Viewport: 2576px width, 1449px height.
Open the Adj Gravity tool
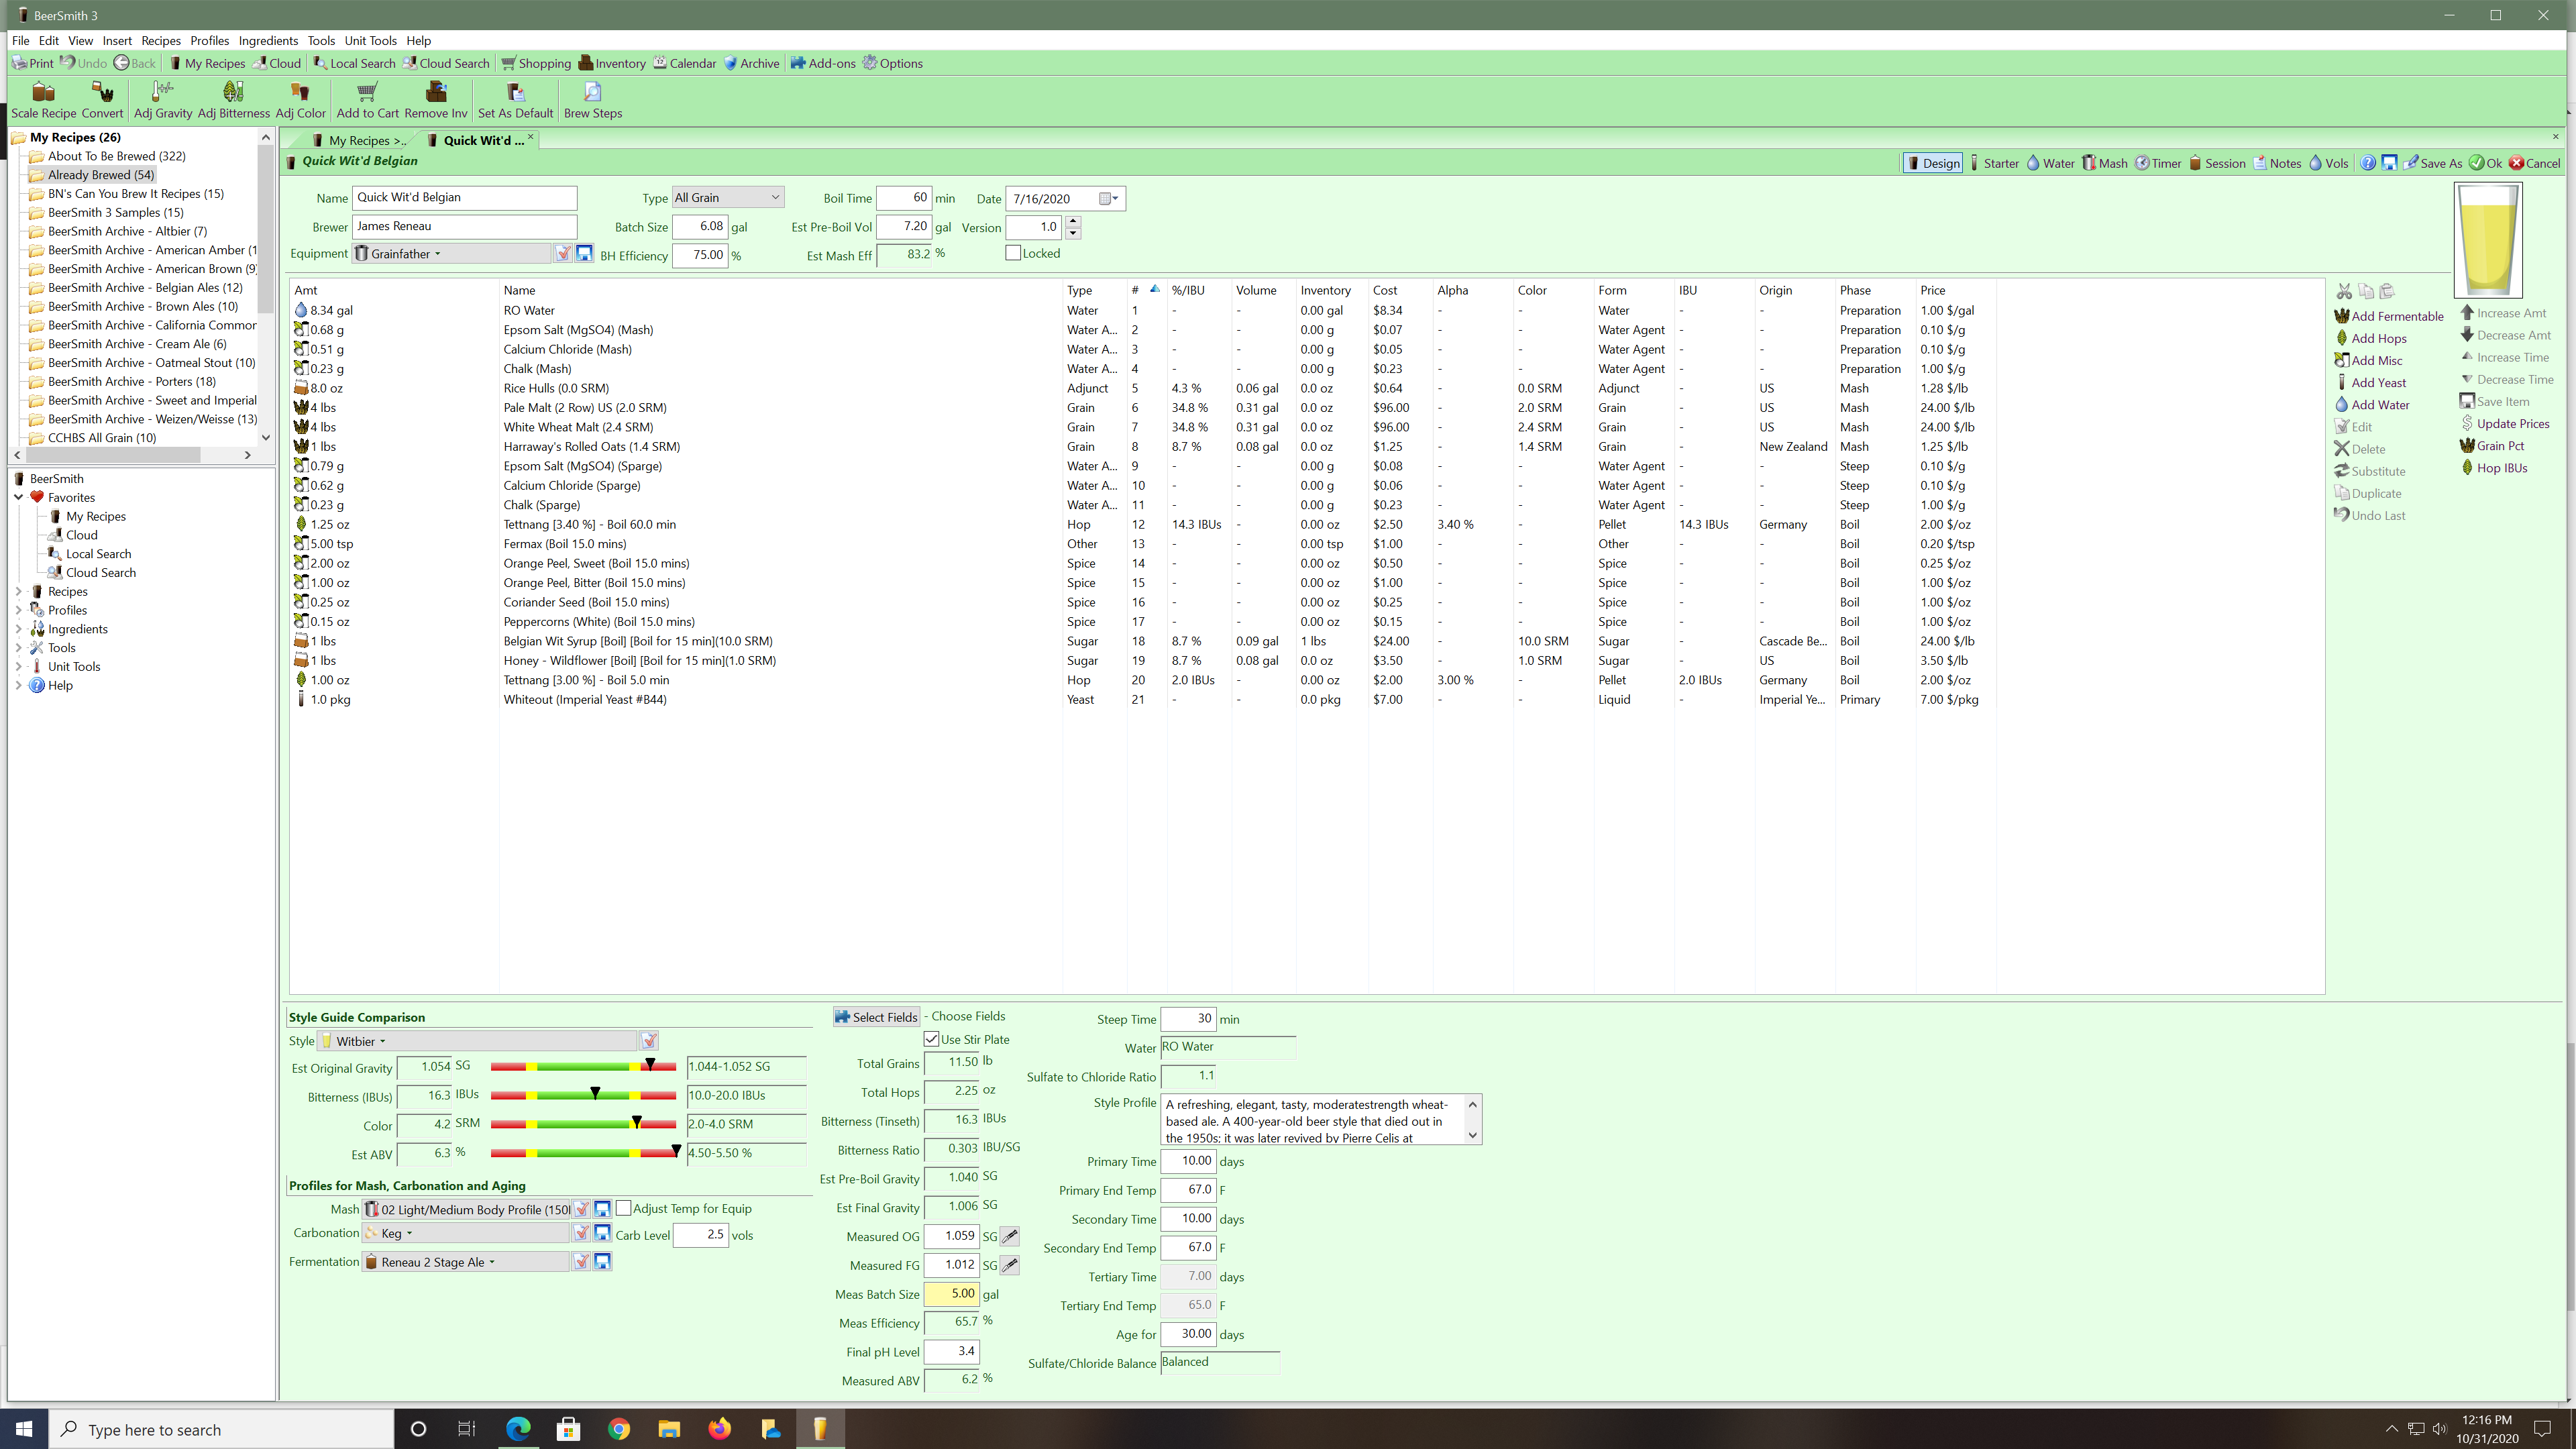coord(162,100)
